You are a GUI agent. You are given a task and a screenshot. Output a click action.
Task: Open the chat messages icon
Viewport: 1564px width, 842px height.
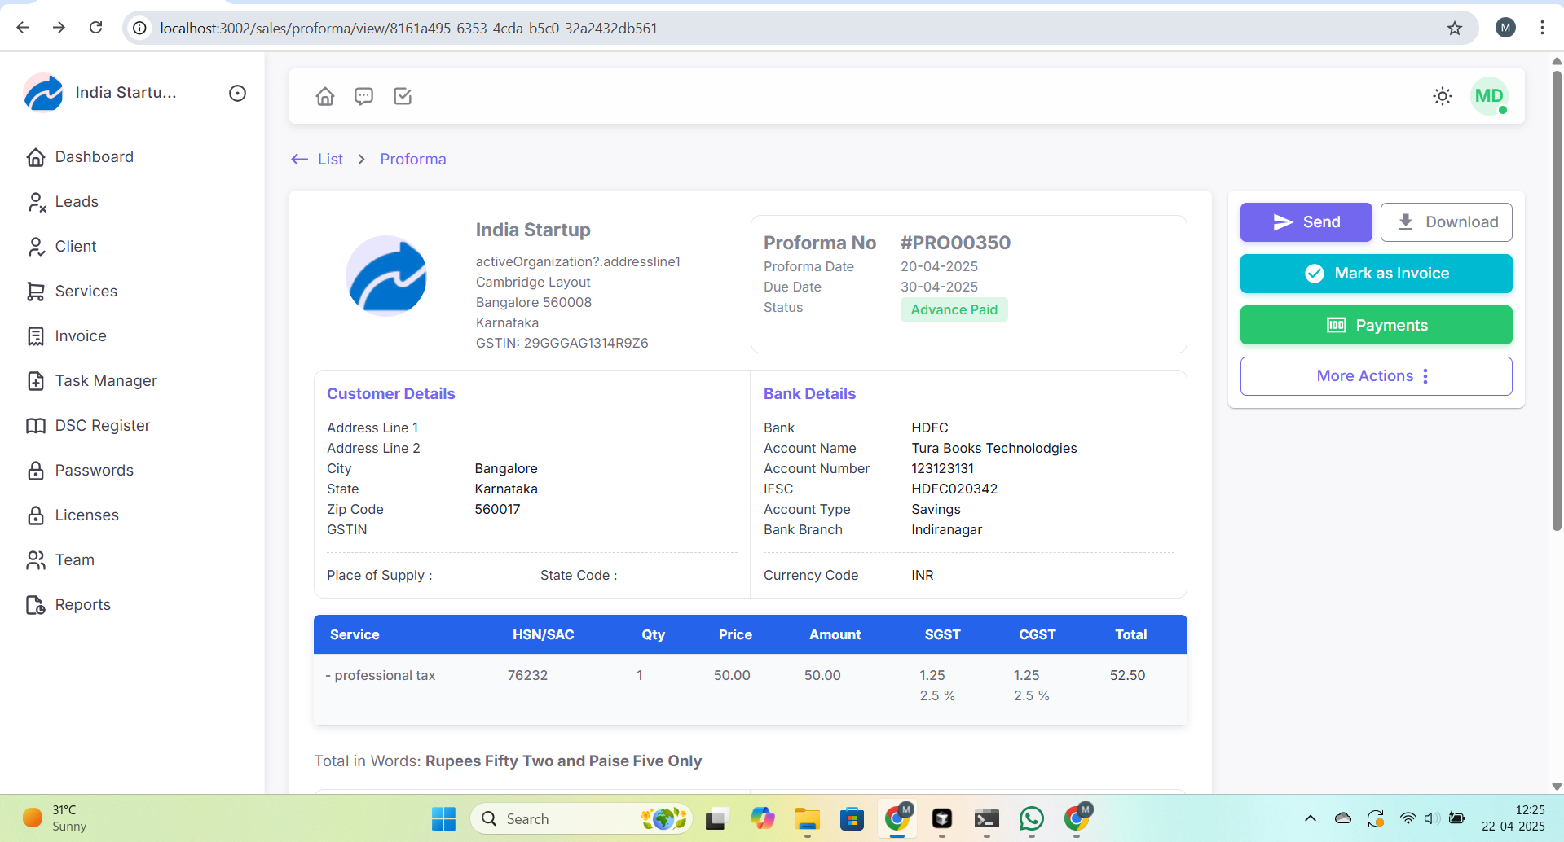pos(363,97)
